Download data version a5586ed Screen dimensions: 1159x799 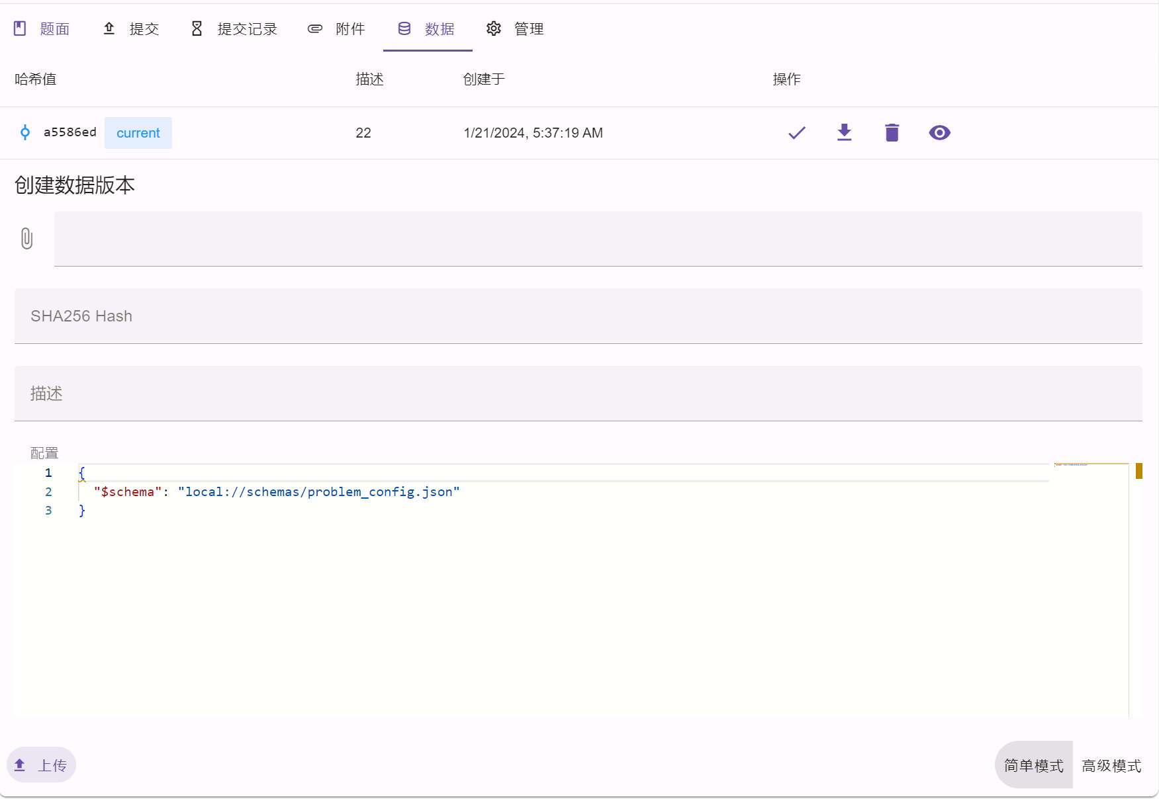pyautogui.click(x=845, y=133)
